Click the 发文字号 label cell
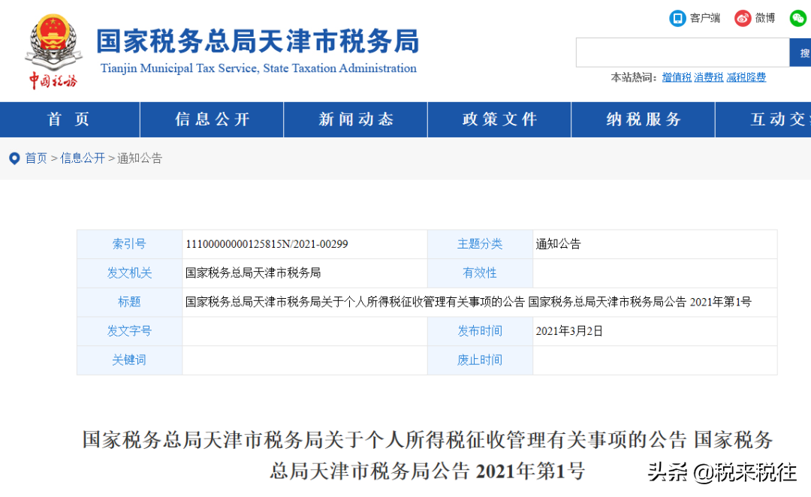 coord(129,331)
